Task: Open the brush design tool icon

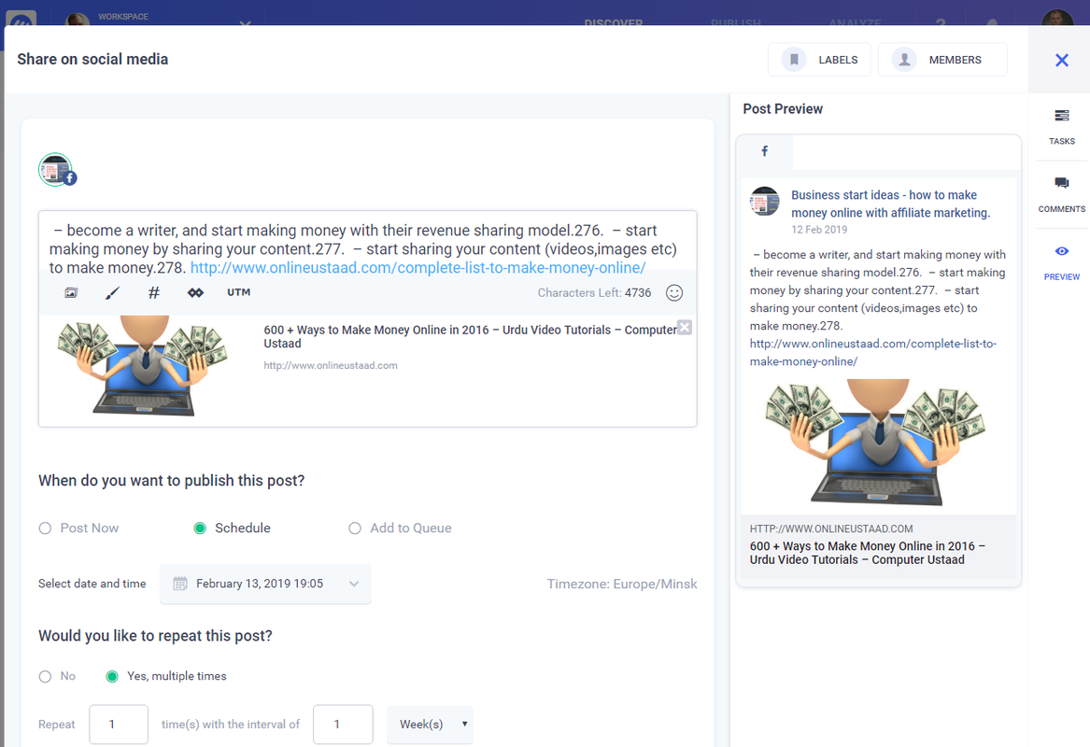Action: (112, 293)
